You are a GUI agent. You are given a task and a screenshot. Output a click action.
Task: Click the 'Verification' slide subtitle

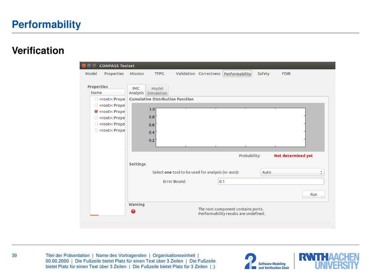(x=38, y=51)
